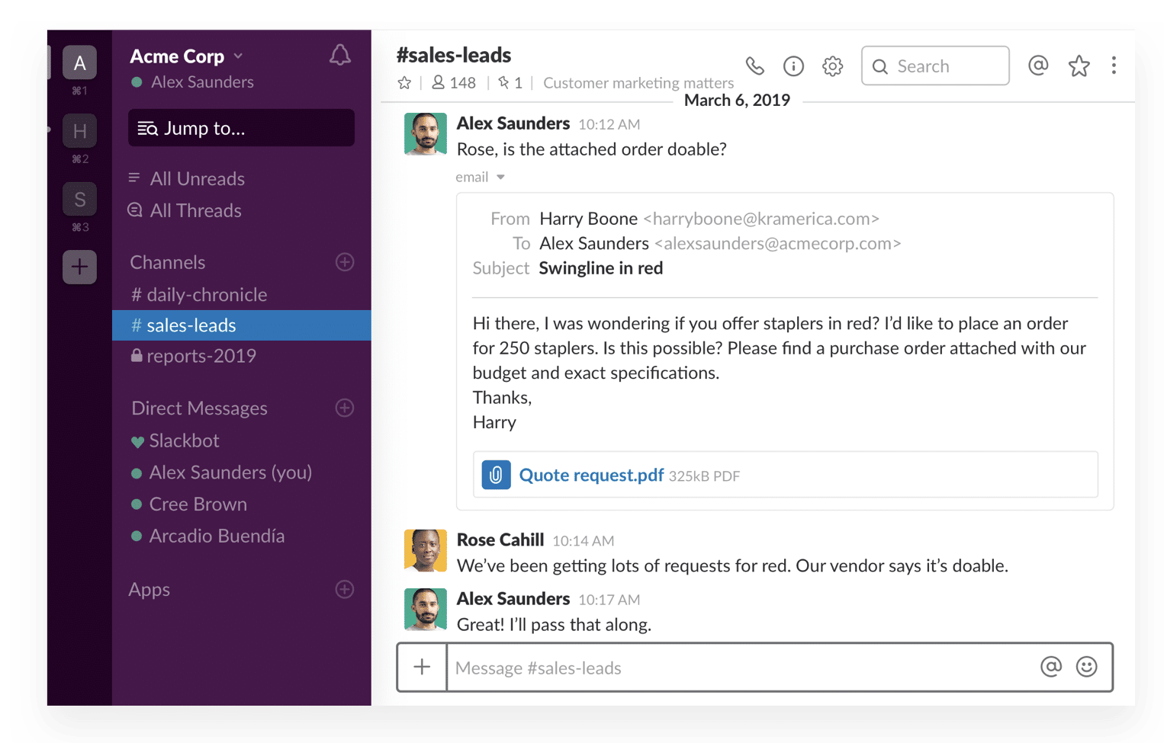Download the Quote request.pdf attachment

tap(590, 474)
